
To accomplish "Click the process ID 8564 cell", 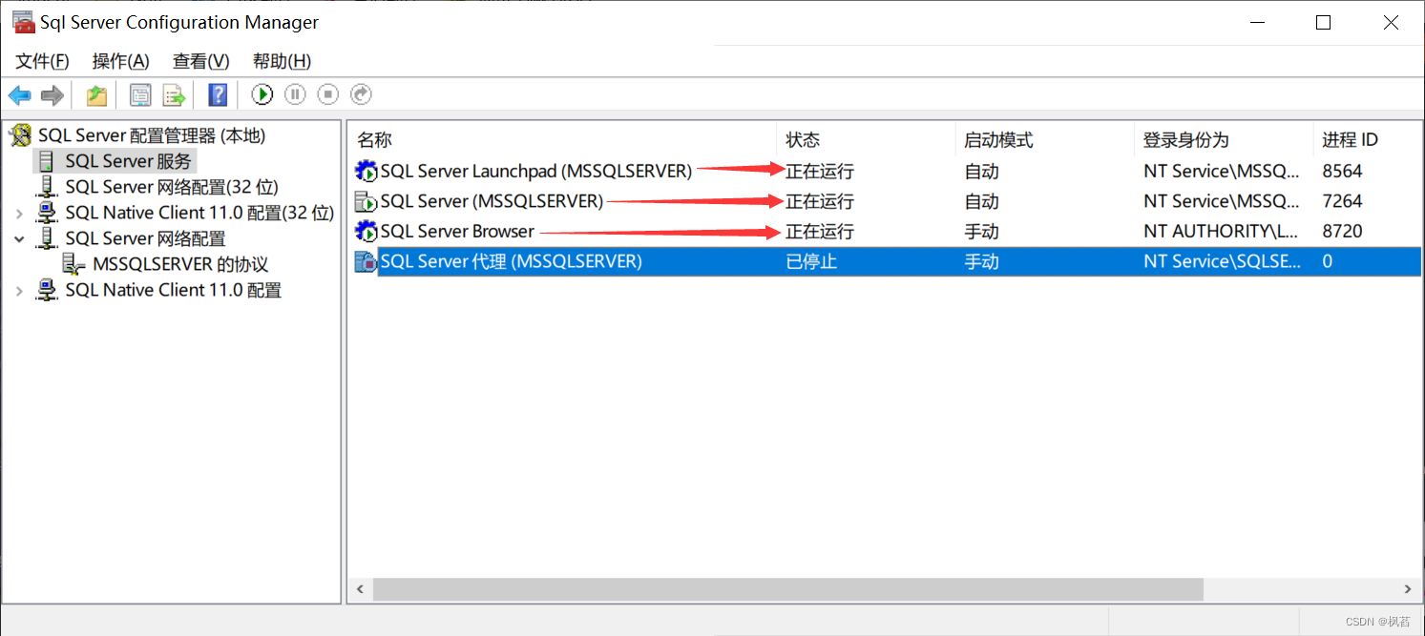I will pos(1342,172).
